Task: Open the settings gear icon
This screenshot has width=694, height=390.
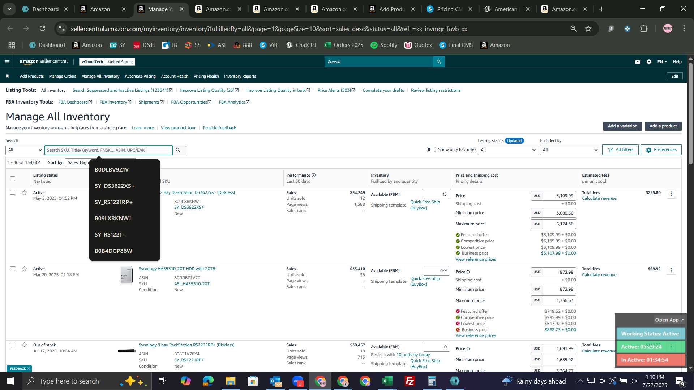Action: [649, 62]
